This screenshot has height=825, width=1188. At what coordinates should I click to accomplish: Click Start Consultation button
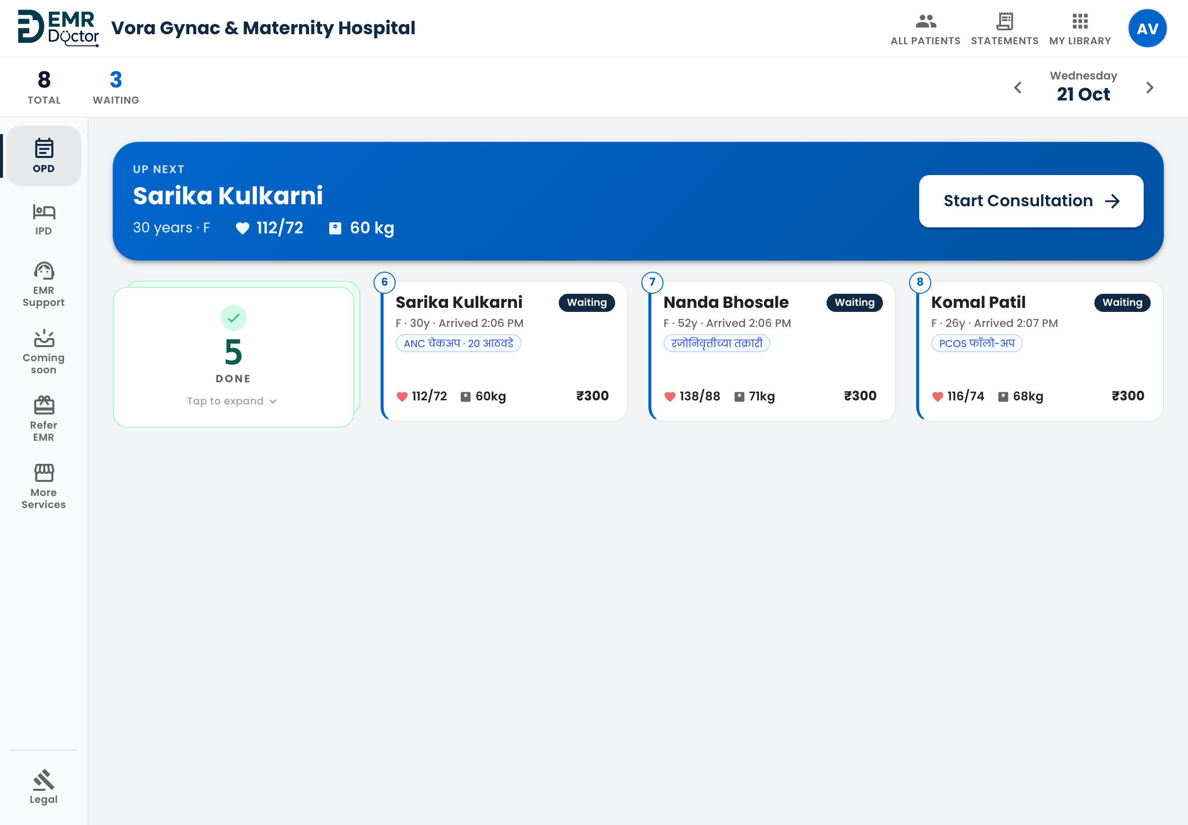tap(1031, 201)
